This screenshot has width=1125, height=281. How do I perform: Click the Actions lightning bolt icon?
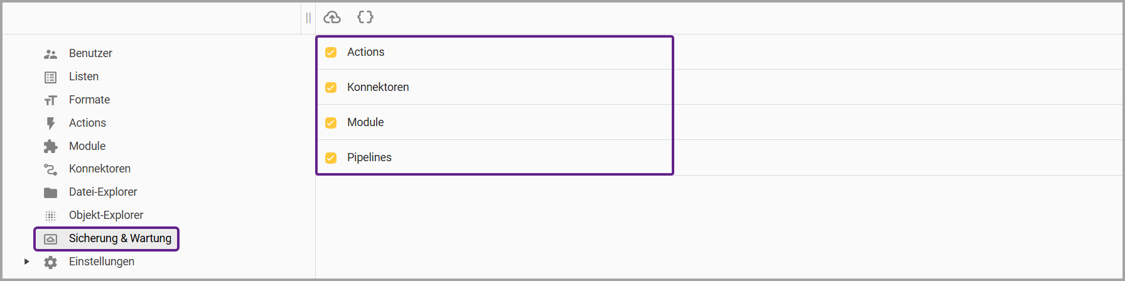click(51, 124)
